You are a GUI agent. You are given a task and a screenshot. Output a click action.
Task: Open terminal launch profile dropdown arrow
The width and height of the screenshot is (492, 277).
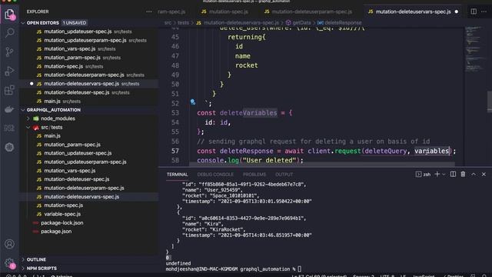pyautogui.click(x=444, y=175)
